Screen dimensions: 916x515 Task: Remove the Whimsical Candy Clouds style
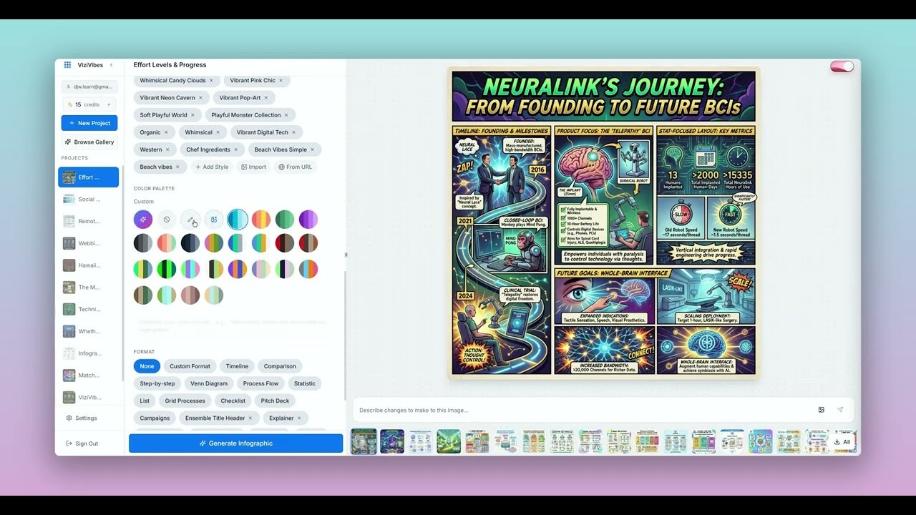point(211,81)
